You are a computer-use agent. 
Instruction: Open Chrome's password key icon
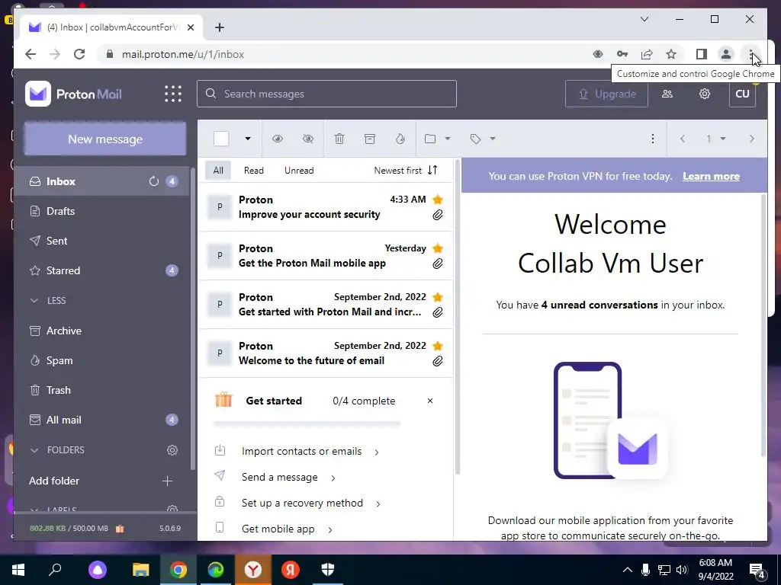(622, 54)
